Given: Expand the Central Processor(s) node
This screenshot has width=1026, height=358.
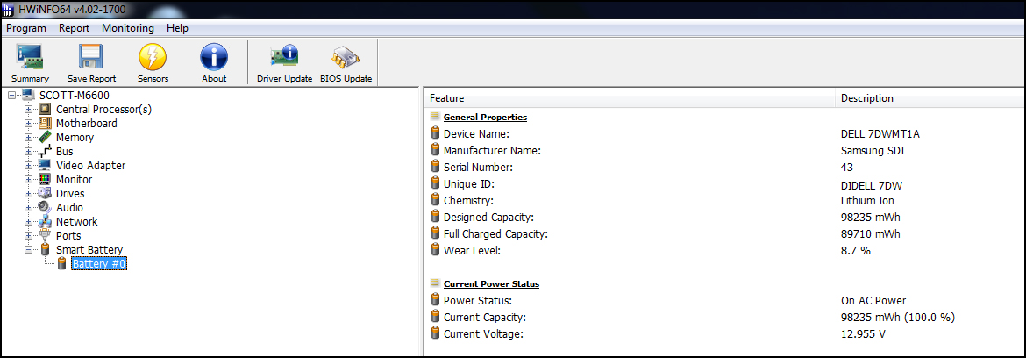Looking at the screenshot, I should coord(28,110).
